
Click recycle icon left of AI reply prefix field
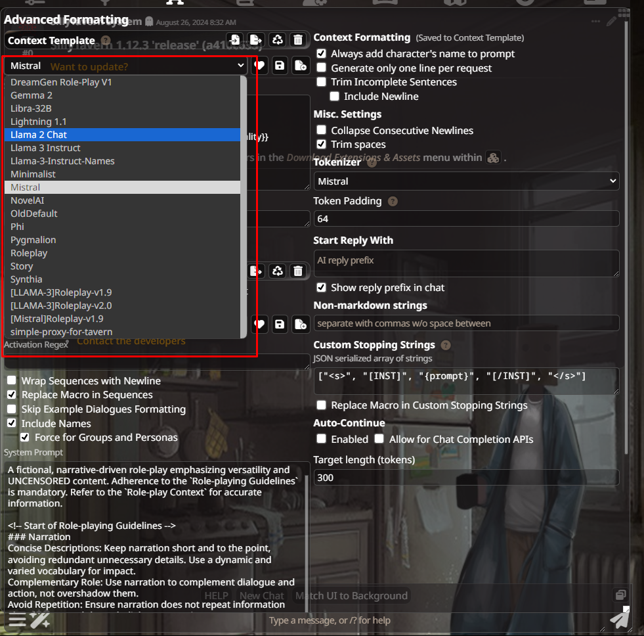[x=278, y=271]
